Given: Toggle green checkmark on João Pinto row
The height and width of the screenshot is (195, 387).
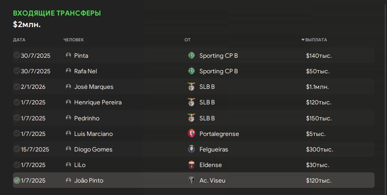Looking at the screenshot, I should [x=17, y=180].
